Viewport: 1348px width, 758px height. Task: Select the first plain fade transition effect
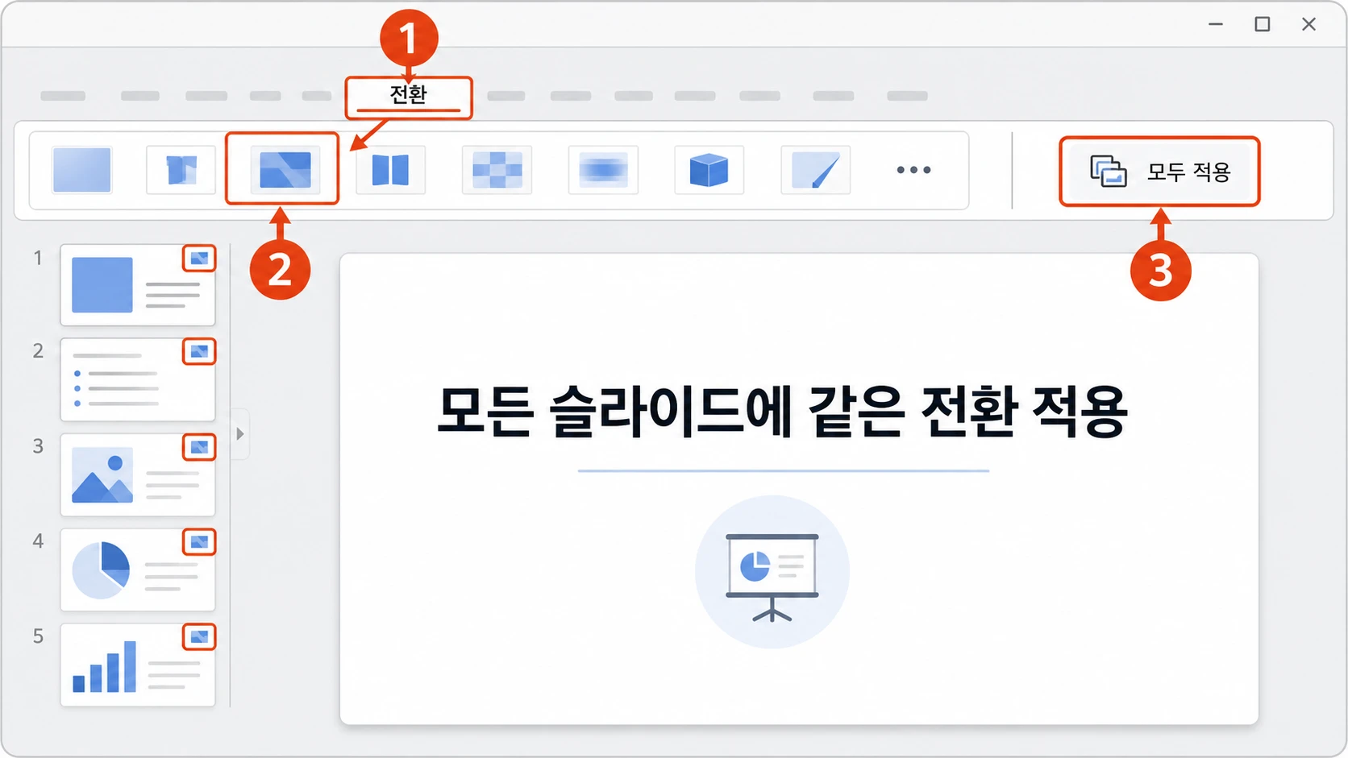click(x=81, y=170)
